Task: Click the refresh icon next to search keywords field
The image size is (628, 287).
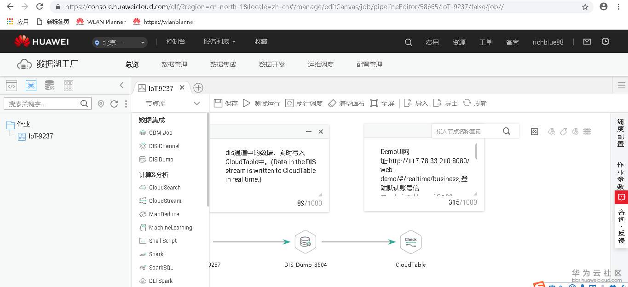Action: click(114, 103)
